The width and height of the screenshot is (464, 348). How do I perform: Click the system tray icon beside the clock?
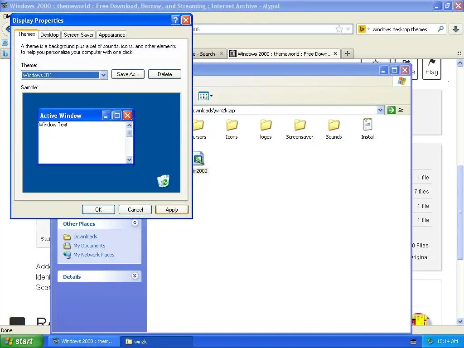click(x=430, y=341)
